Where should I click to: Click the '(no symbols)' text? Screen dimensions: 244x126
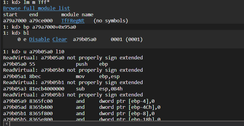111,20
